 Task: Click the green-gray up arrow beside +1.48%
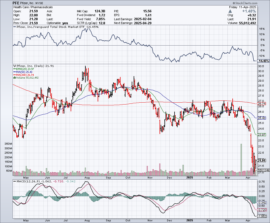230,11
